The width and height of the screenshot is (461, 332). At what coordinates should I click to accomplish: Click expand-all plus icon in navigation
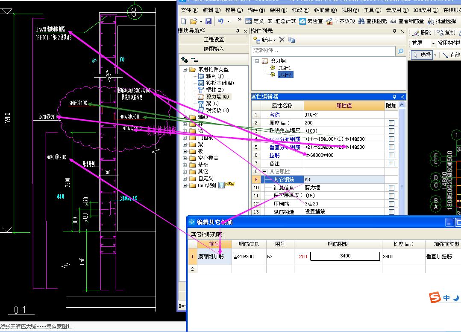point(184,60)
